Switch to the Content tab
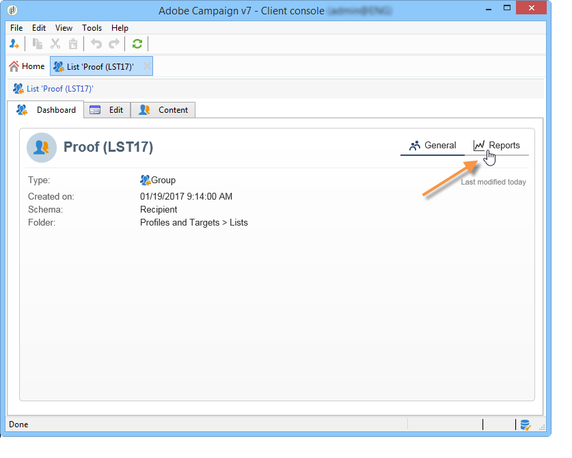The height and width of the screenshot is (458, 572). click(163, 110)
